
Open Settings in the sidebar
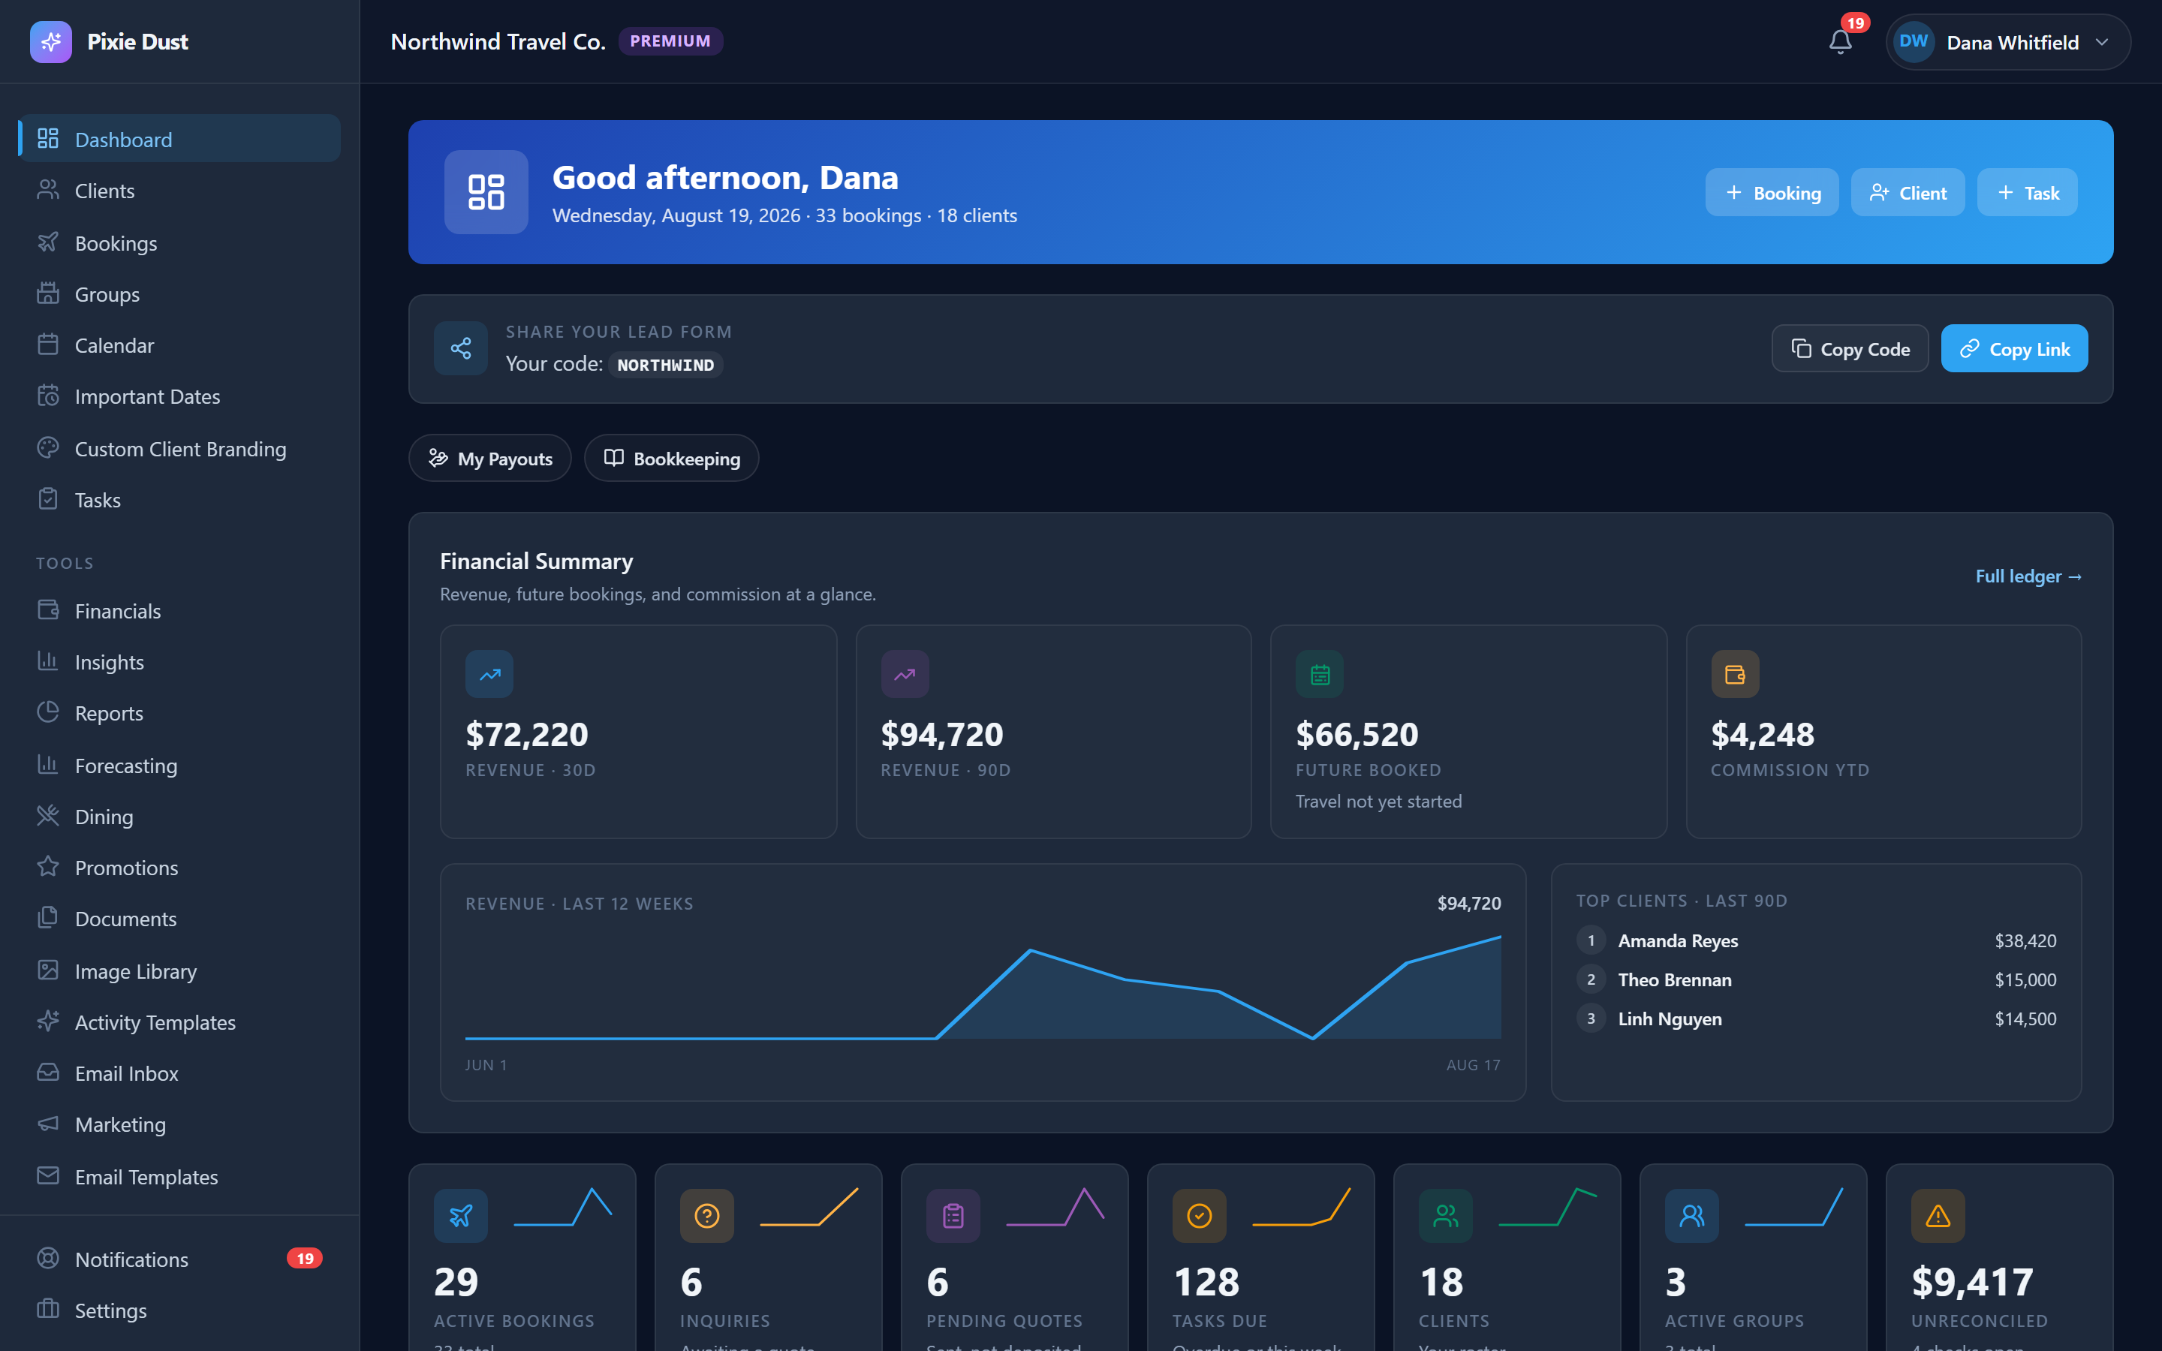pyautogui.click(x=179, y=1310)
